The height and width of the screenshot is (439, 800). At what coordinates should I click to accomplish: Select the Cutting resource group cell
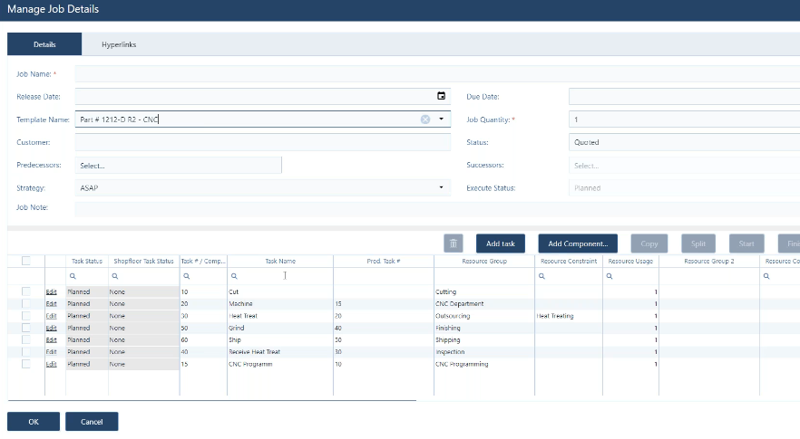(484, 291)
